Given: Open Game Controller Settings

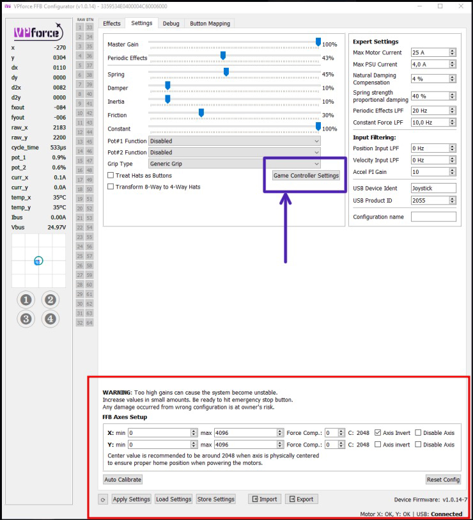Looking at the screenshot, I should point(306,175).
